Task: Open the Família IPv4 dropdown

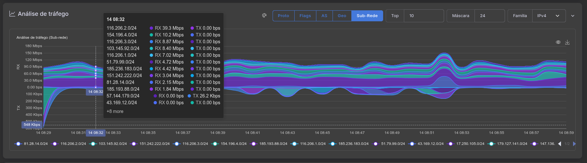Action: (548, 16)
